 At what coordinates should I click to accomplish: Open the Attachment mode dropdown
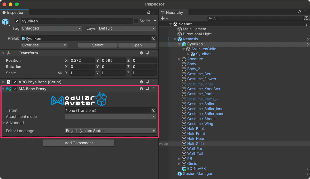111,116
